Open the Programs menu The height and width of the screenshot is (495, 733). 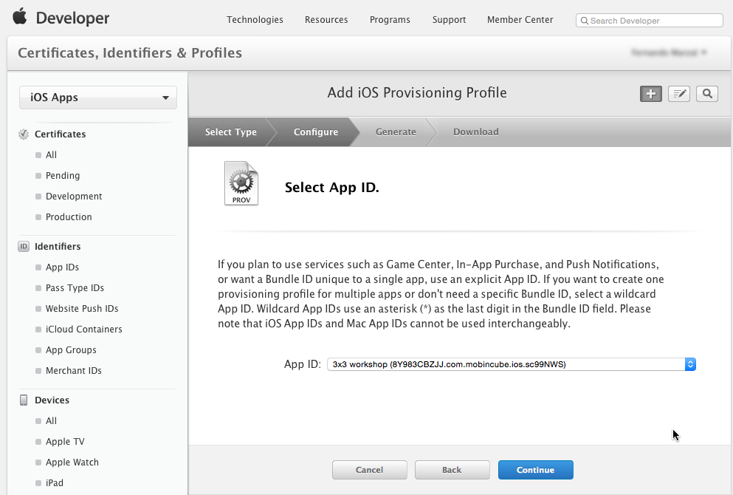(390, 20)
